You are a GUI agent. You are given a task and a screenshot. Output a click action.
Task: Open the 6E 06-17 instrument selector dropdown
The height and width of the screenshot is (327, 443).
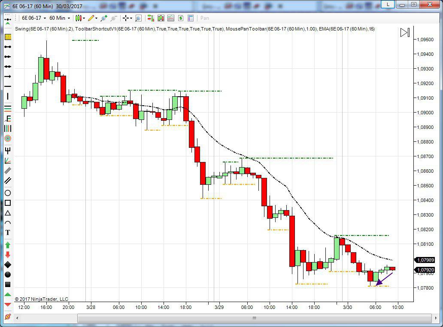34,18
